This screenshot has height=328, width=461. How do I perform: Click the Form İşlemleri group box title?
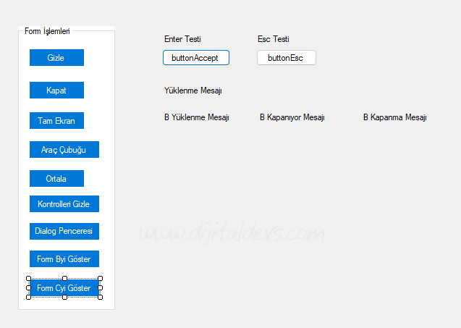(x=47, y=31)
